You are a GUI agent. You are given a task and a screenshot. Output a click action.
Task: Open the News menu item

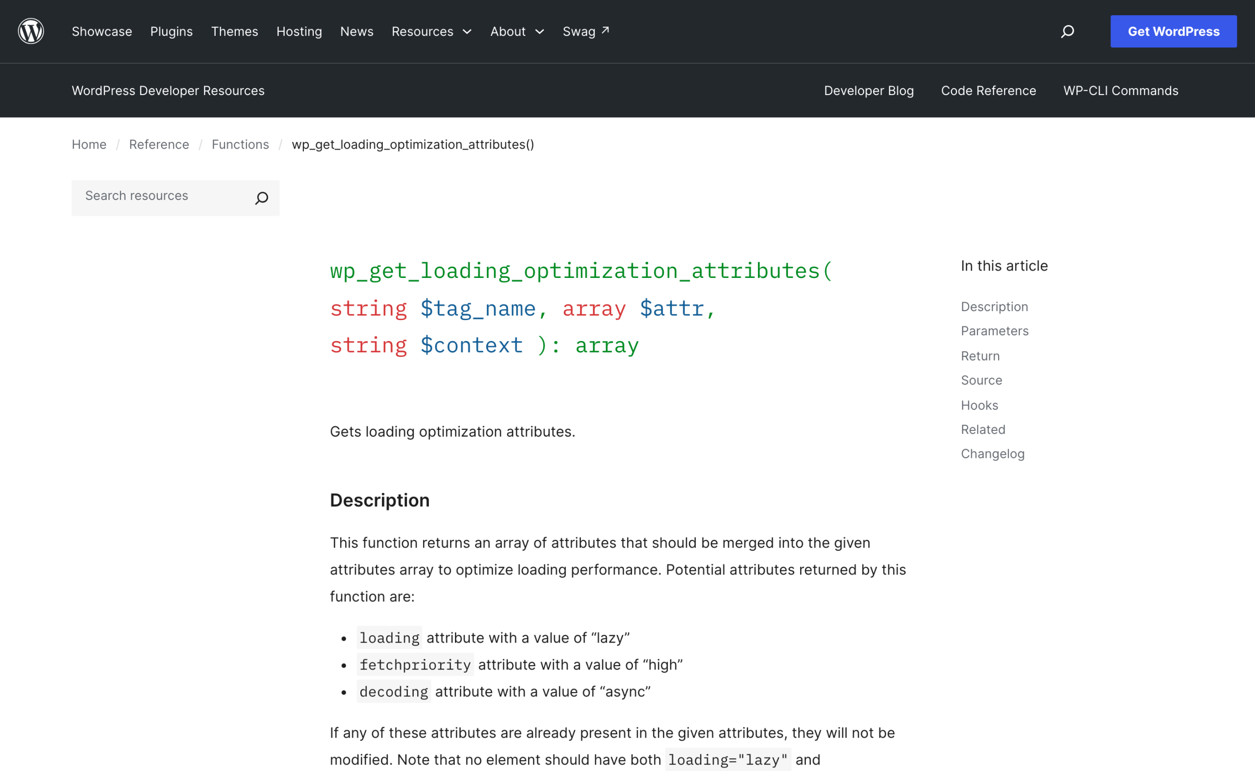[x=357, y=32]
